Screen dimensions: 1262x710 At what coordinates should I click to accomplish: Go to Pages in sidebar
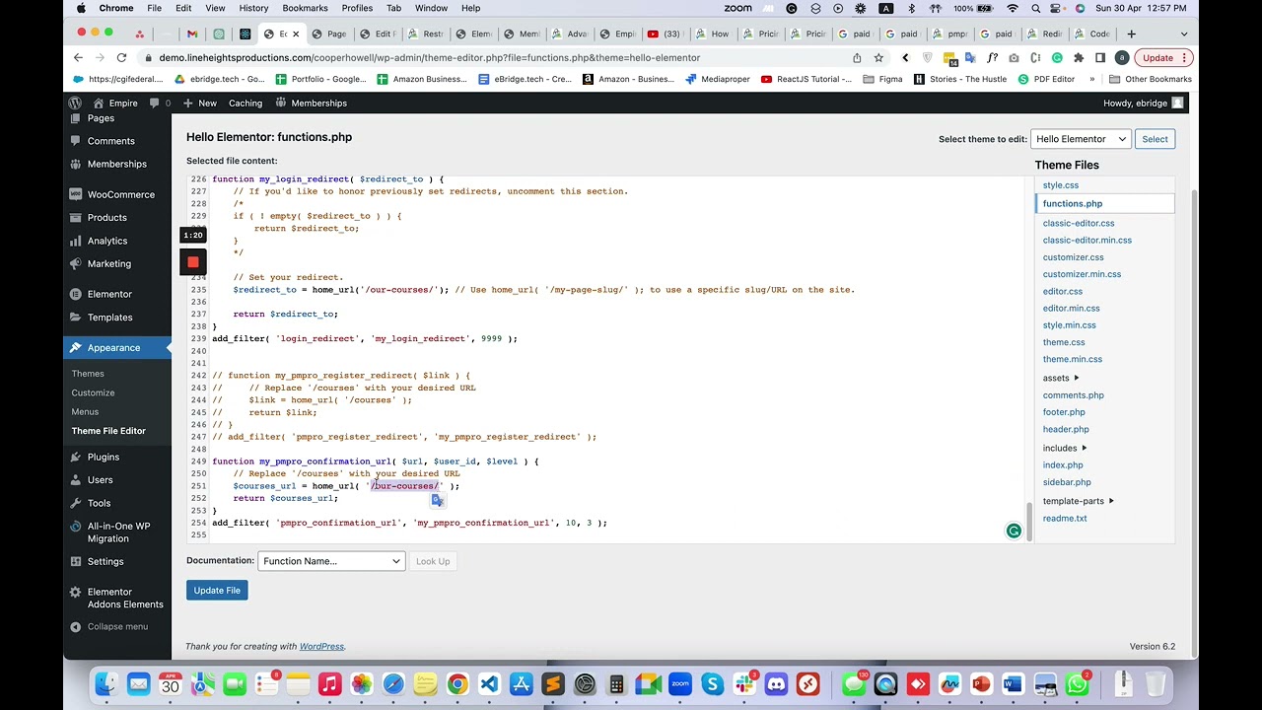click(101, 118)
